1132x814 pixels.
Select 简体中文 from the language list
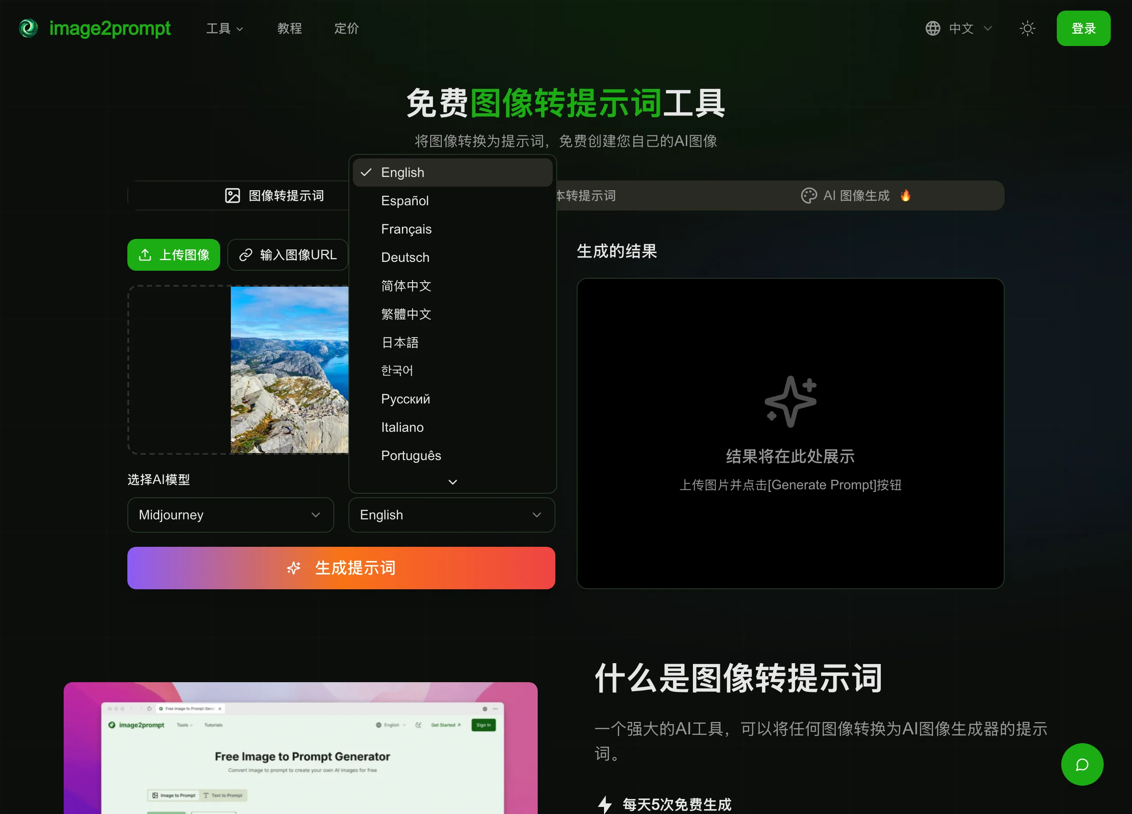point(453,286)
